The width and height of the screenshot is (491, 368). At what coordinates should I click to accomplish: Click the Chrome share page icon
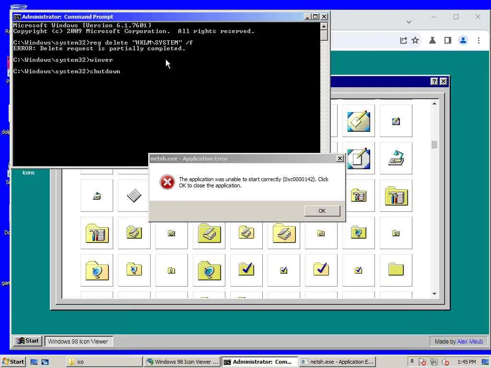(x=403, y=40)
